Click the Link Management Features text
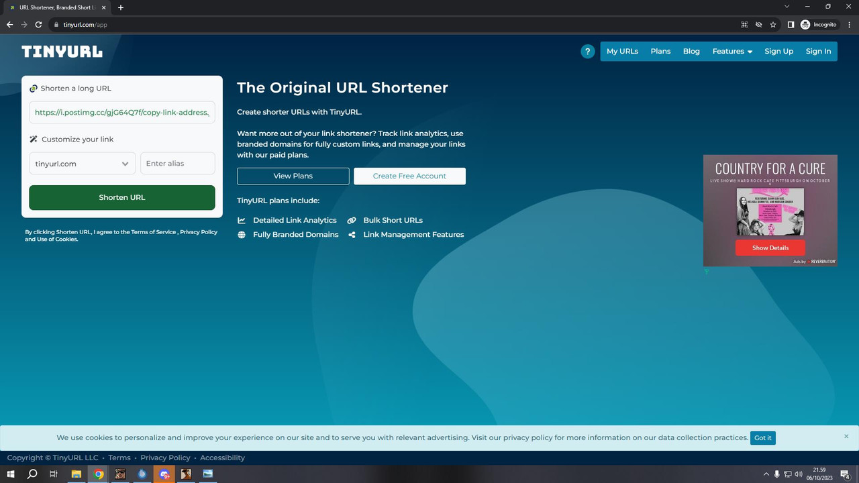Image resolution: width=859 pixels, height=483 pixels. click(x=413, y=235)
